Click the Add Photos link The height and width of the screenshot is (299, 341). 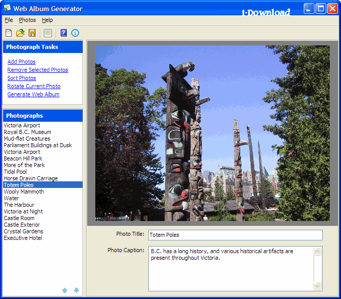point(21,62)
